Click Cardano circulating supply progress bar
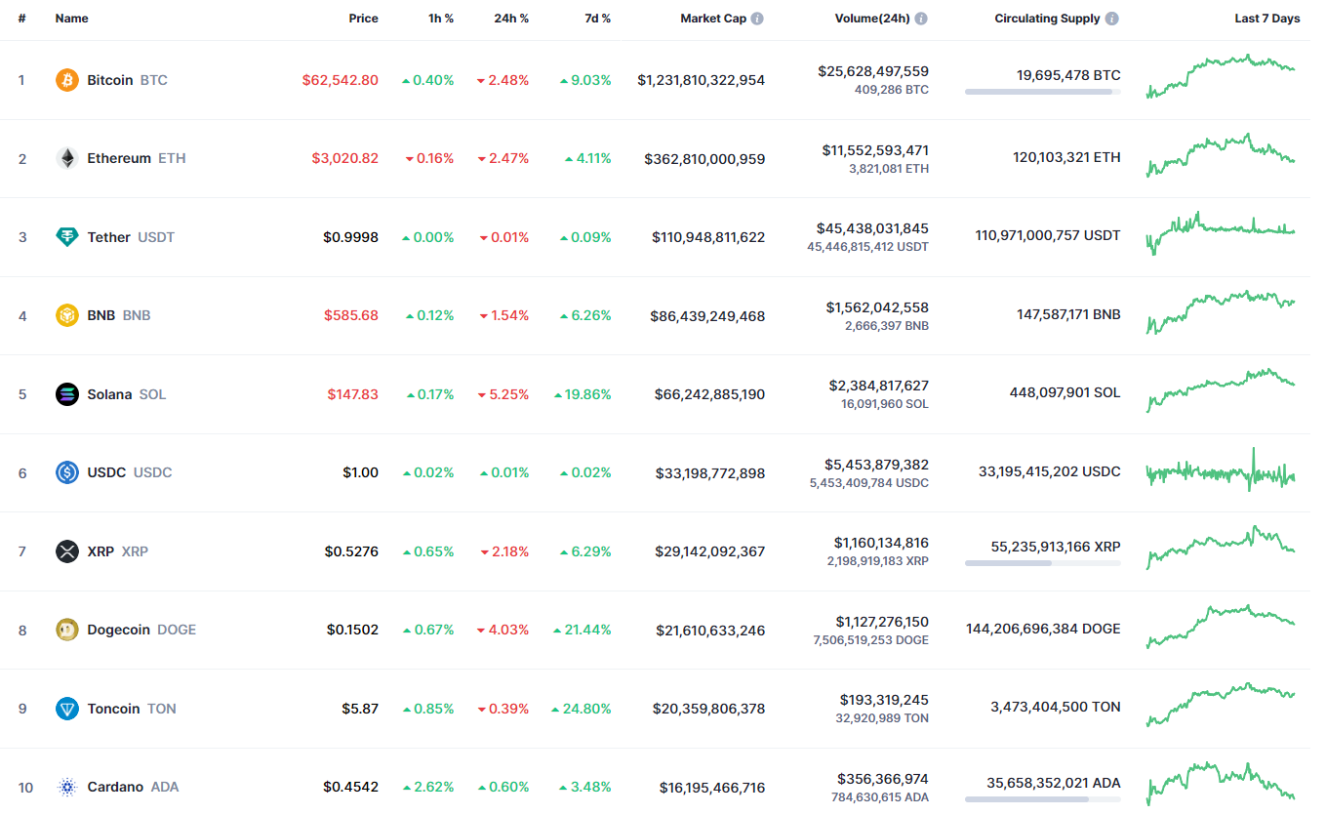 click(1043, 799)
